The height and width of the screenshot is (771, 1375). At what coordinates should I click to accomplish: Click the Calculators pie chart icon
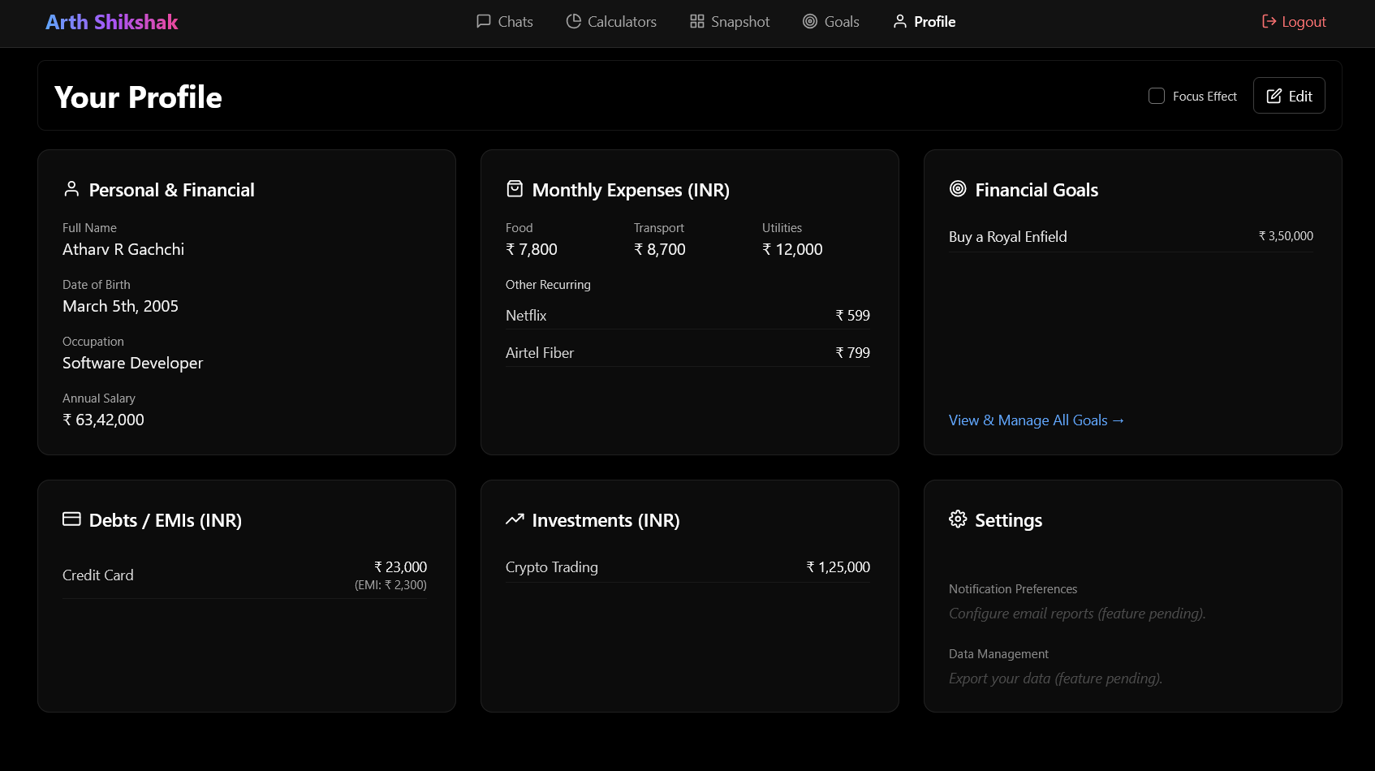click(574, 21)
